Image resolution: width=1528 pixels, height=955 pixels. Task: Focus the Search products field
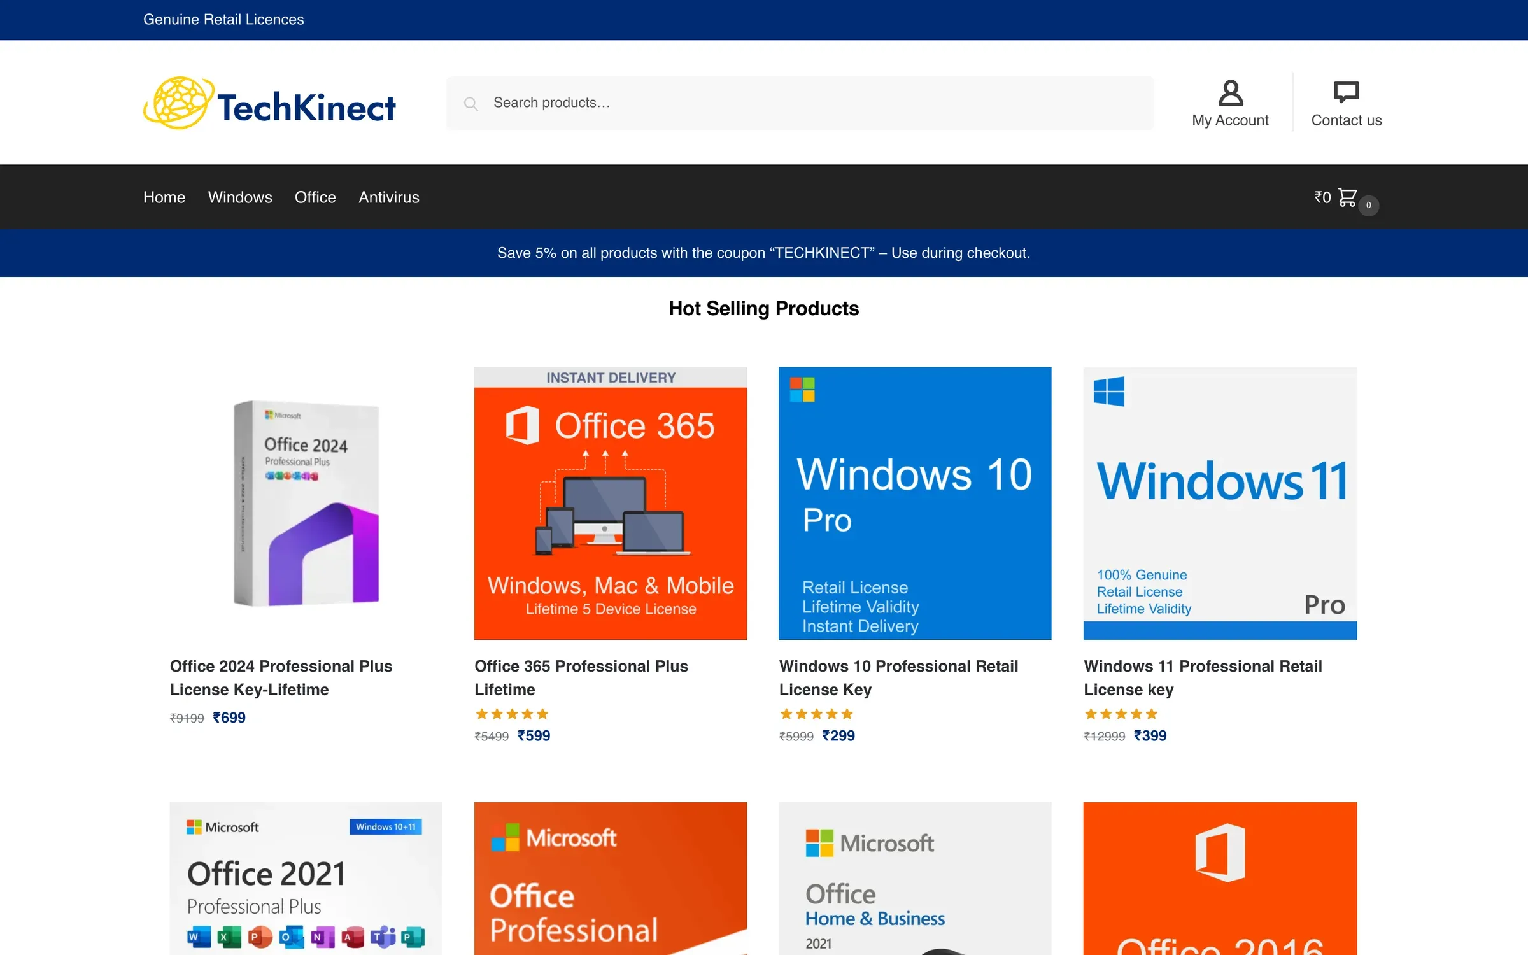click(800, 103)
